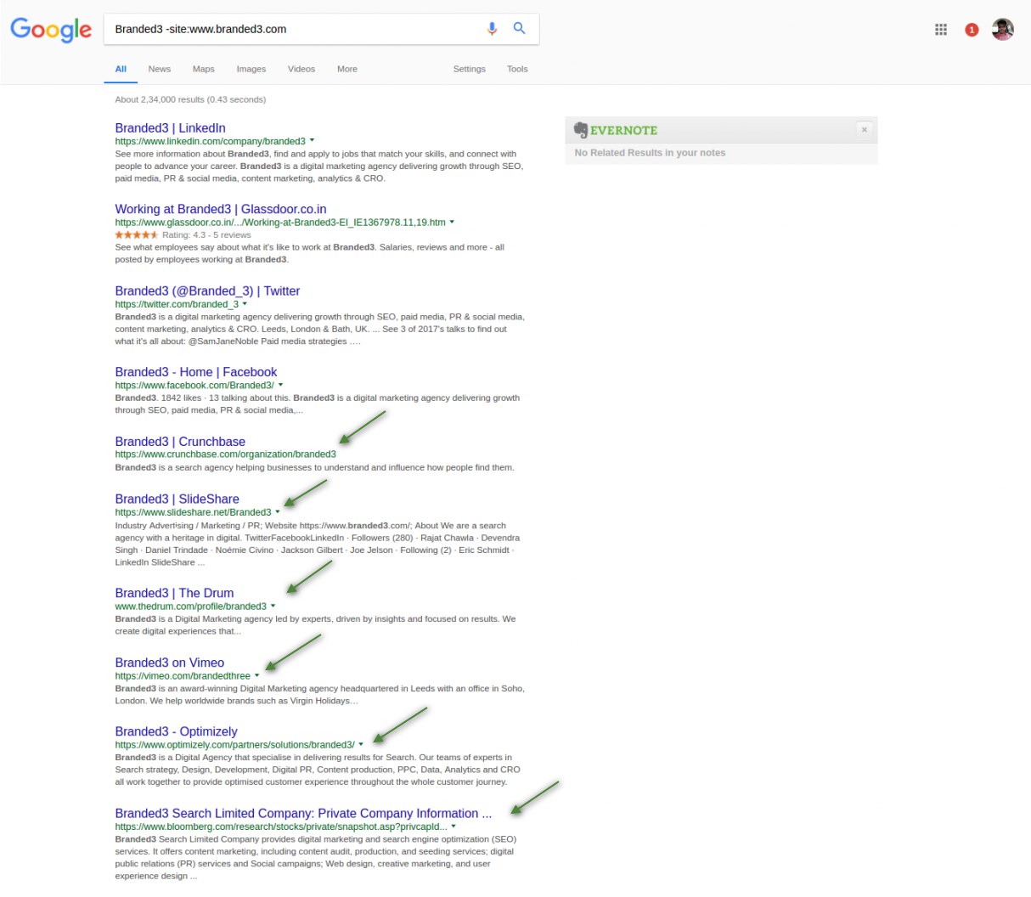Click the voice search microphone icon
Image resolution: width=1031 pixels, height=897 pixels.
(492, 28)
